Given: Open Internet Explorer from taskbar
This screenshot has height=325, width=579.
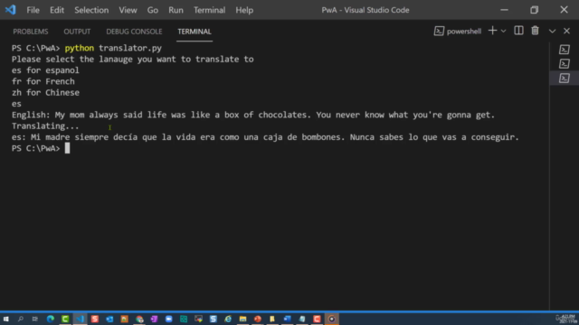Looking at the screenshot, I should [x=228, y=319].
